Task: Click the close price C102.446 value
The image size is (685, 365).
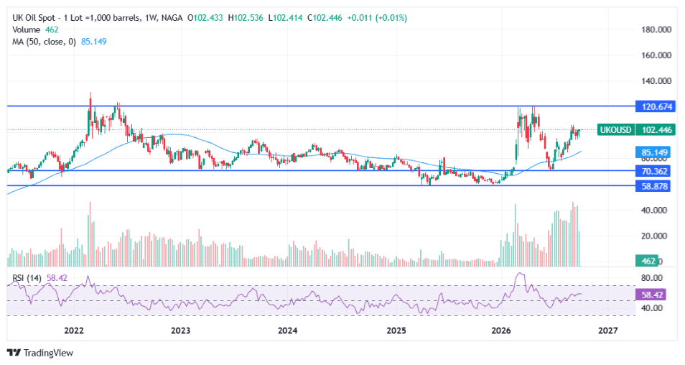Action: coord(325,18)
